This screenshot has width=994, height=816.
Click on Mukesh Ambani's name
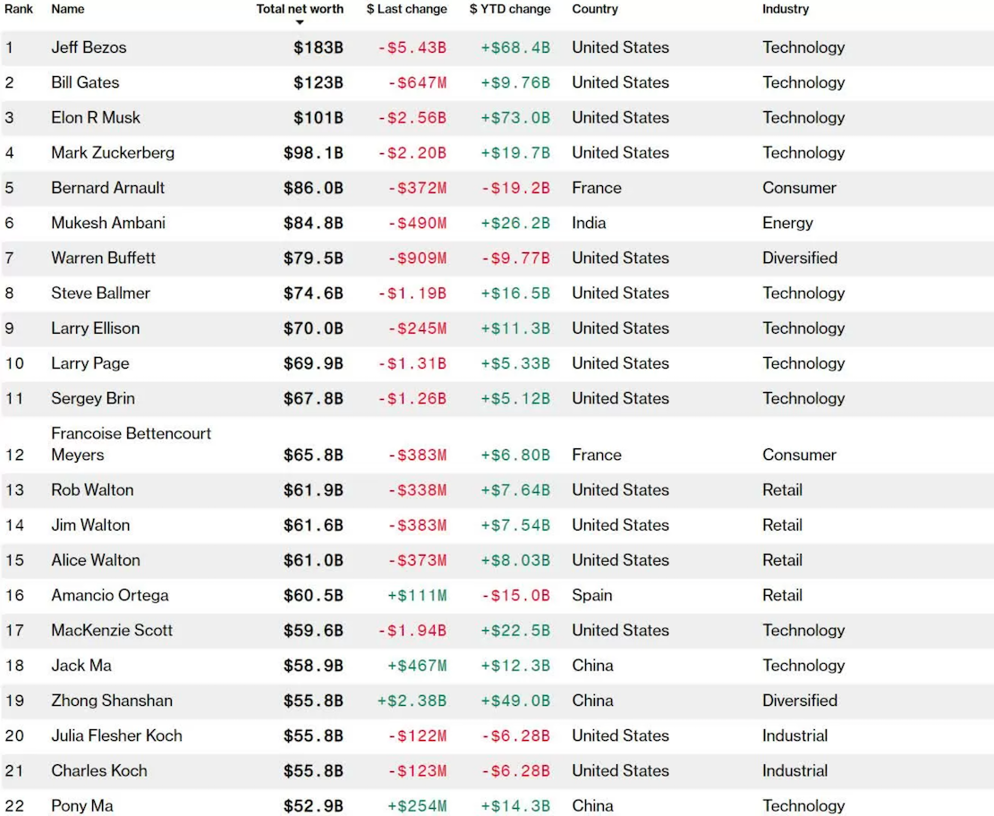[x=108, y=223]
